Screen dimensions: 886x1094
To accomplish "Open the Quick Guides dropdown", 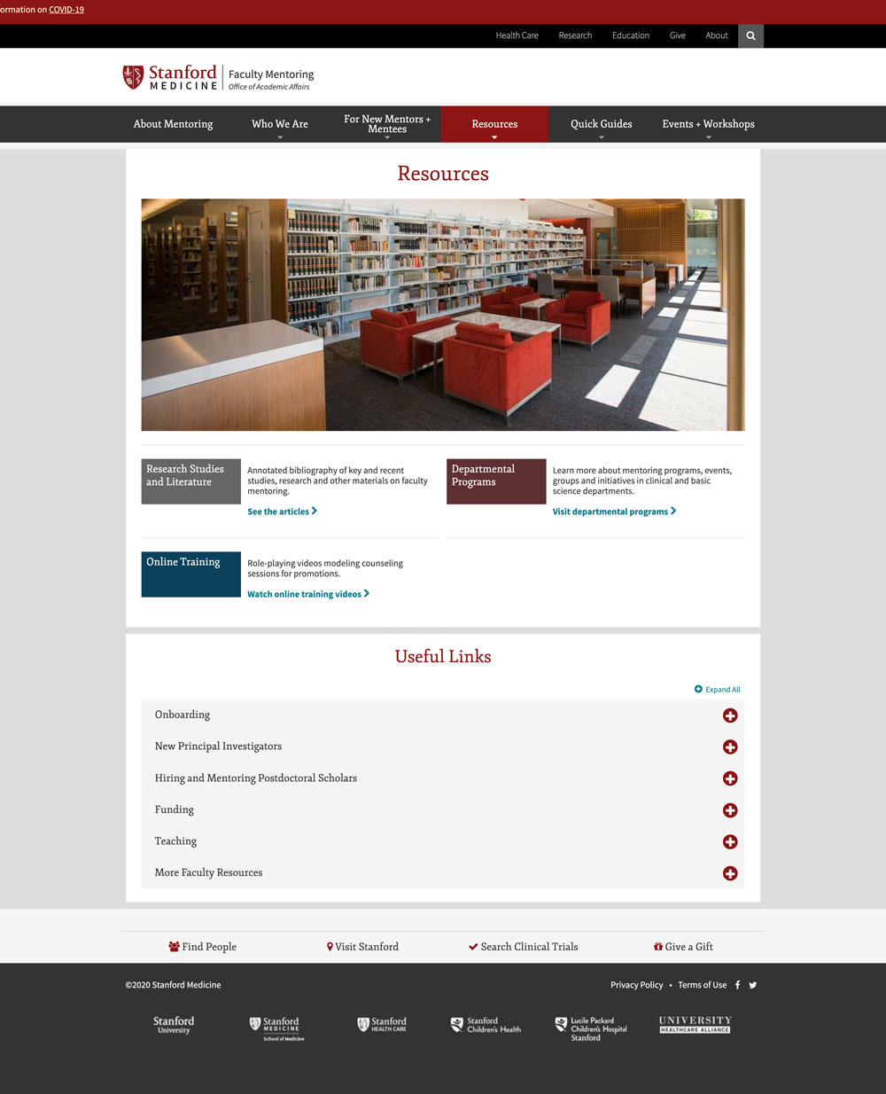I will pyautogui.click(x=601, y=124).
